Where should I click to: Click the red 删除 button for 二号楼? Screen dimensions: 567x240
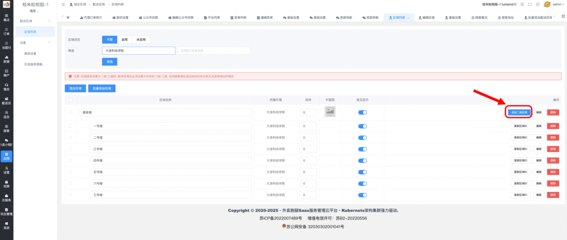coord(553,138)
